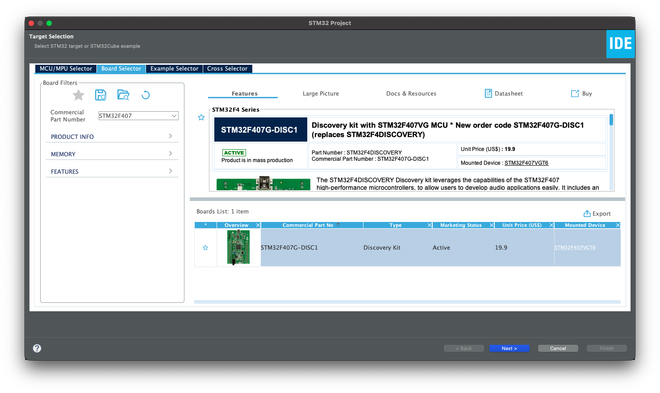Expand the PRODUCT INFO filter section

[x=112, y=137]
